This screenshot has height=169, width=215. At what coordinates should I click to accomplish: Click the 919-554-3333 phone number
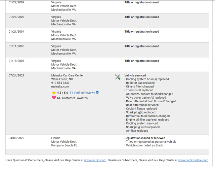coord(60,83)
